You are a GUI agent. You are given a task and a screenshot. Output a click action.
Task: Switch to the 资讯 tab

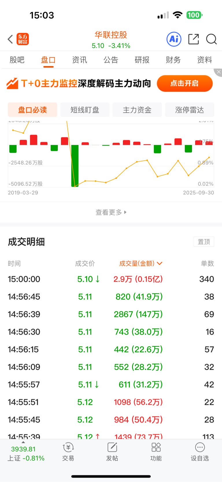[79, 60]
